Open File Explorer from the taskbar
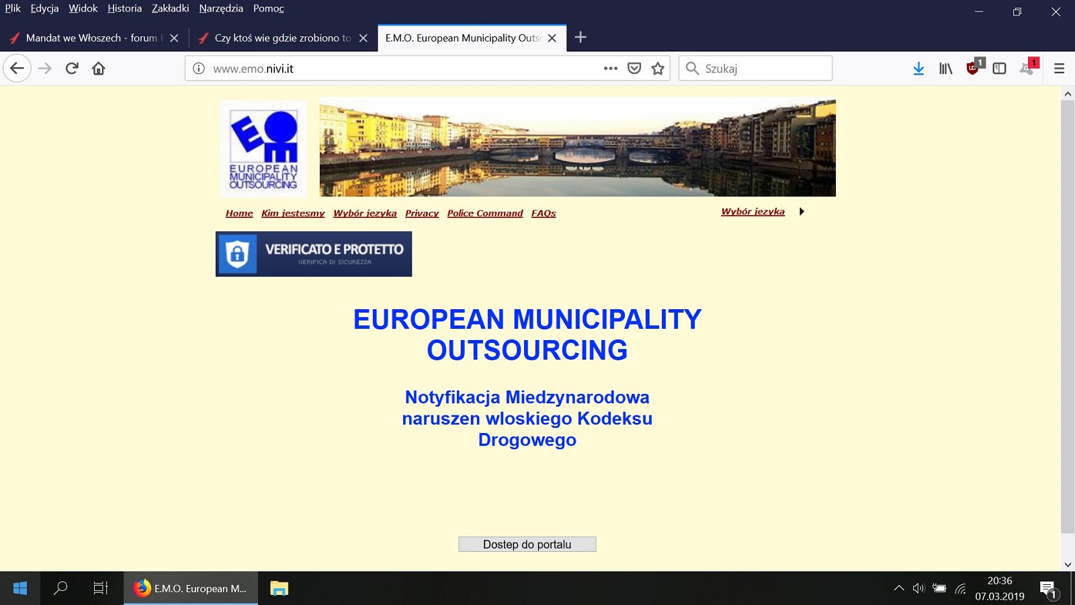The width and height of the screenshot is (1075, 605). (279, 588)
